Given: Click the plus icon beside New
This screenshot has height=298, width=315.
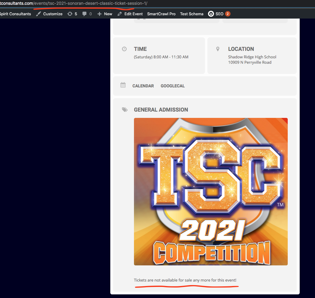Looking at the screenshot, I should 100,14.
